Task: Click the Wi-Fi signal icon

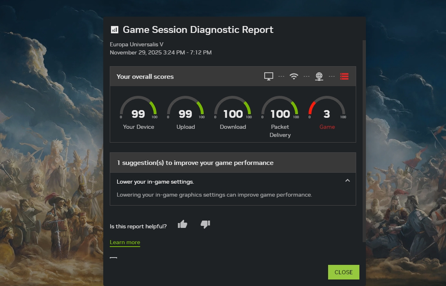Action: tap(294, 76)
